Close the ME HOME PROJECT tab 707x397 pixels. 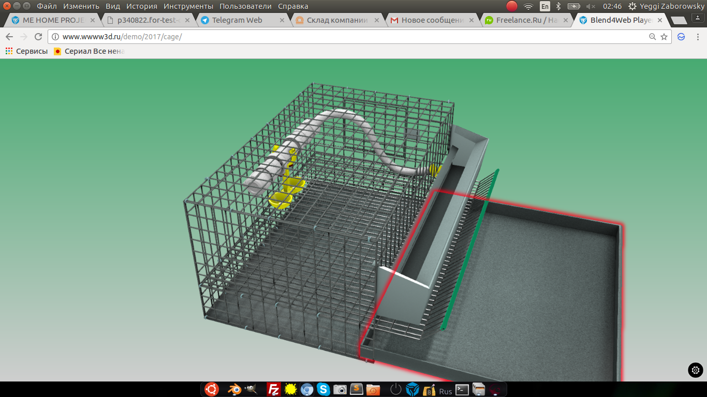(92, 21)
